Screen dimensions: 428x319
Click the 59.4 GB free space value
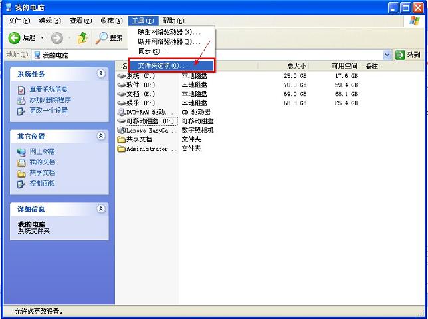click(x=346, y=85)
